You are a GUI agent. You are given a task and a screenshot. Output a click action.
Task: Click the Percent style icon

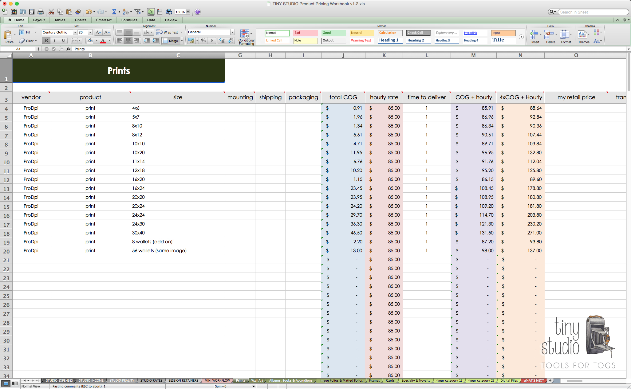click(203, 41)
